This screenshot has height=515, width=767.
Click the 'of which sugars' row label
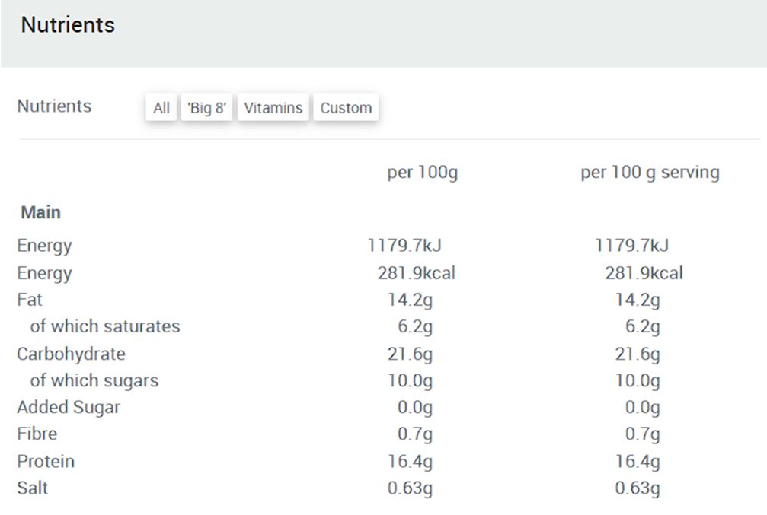coord(94,380)
